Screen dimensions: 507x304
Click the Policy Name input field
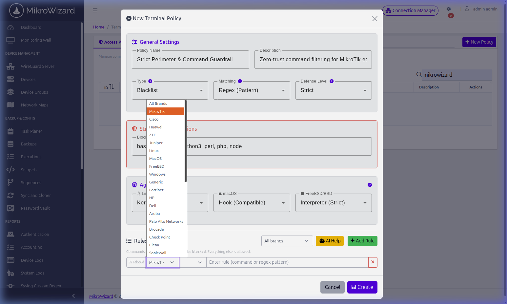(191, 60)
